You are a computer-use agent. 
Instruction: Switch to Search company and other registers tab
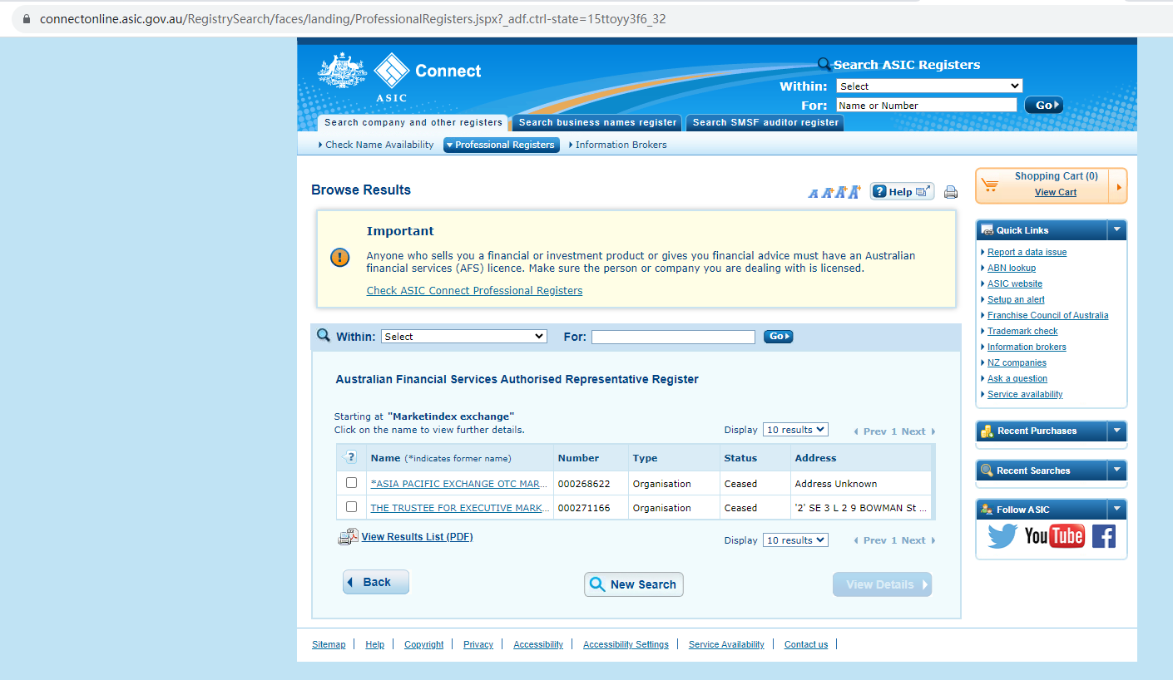point(413,123)
